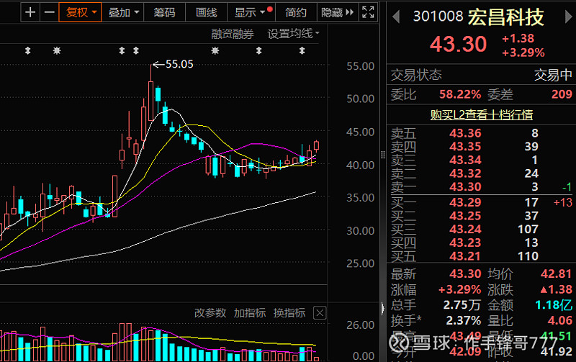Screen dimensions: 576x362
Task: Click the stock name 宏昌科技
Action: [506, 17]
